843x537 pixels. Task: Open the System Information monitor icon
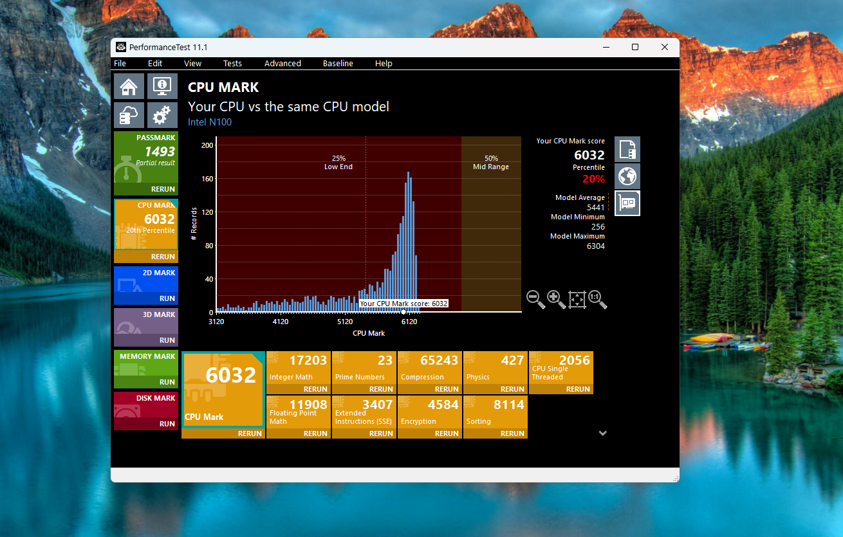pyautogui.click(x=162, y=86)
